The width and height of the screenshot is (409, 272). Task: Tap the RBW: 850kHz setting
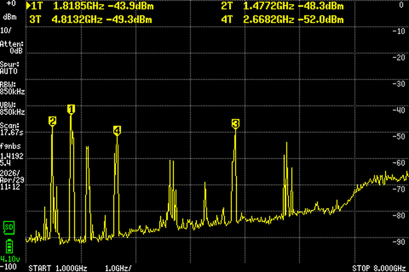click(x=12, y=88)
